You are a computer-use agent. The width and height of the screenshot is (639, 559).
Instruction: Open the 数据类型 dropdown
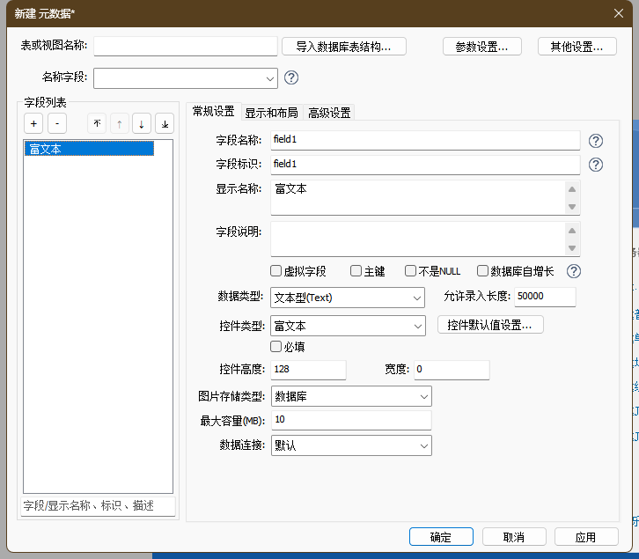348,298
